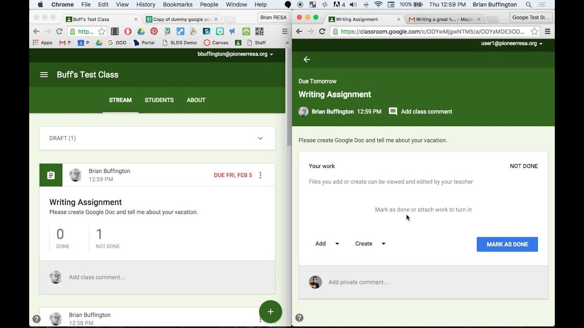Click the Opera-style red O extension icon

point(128,31)
